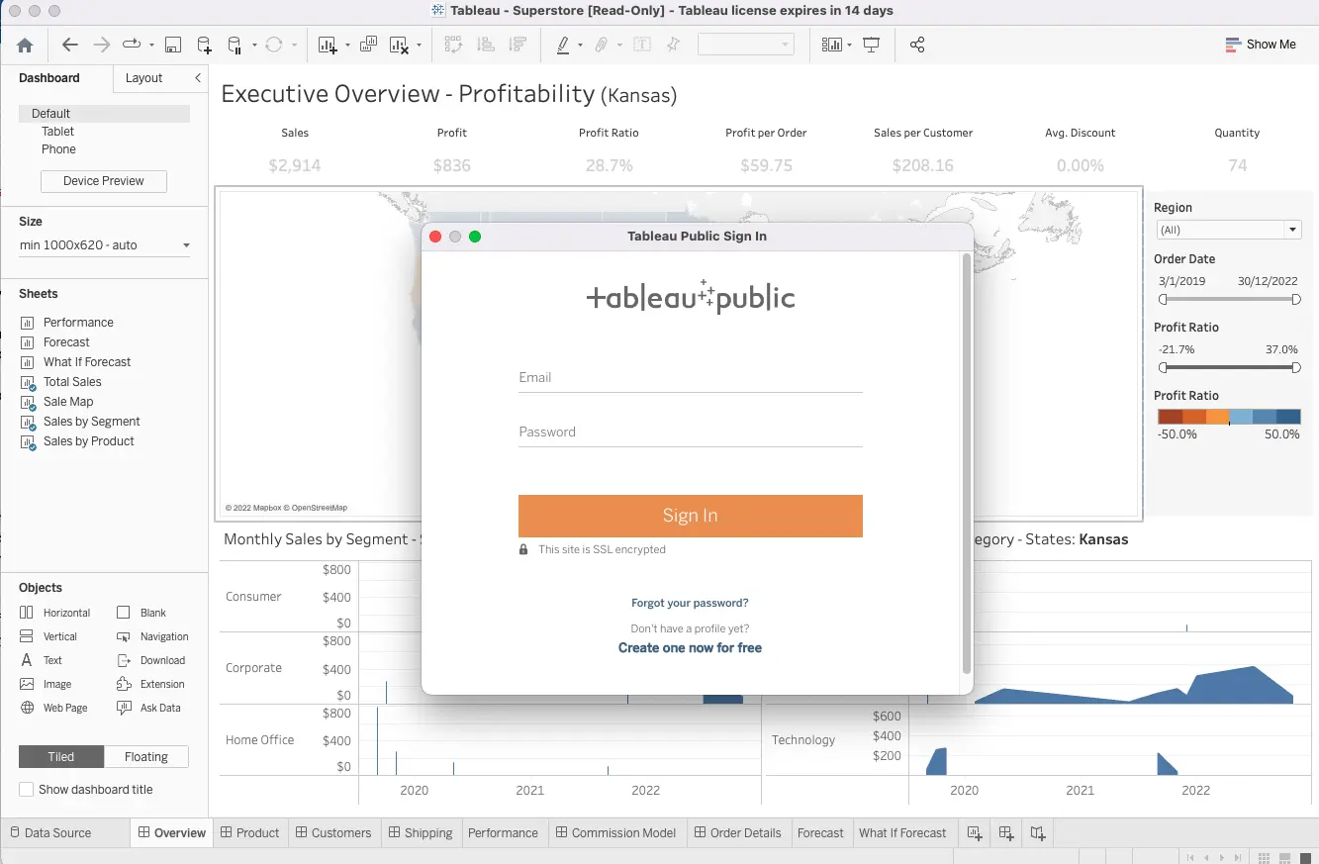1319x864 pixels.
Task: Click the Add new data source icon
Action: click(204, 45)
